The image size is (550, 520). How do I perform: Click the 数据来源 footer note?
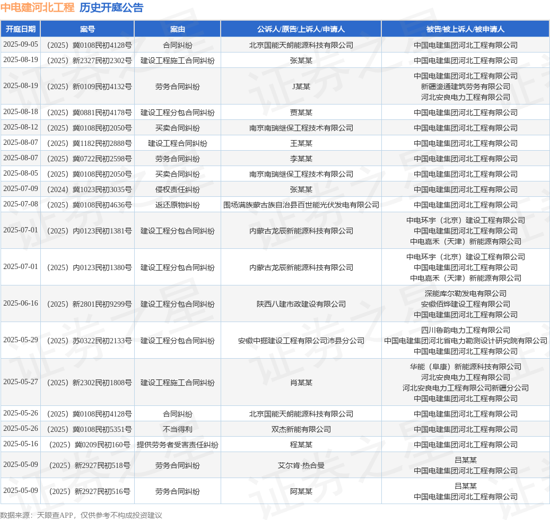coord(81,515)
